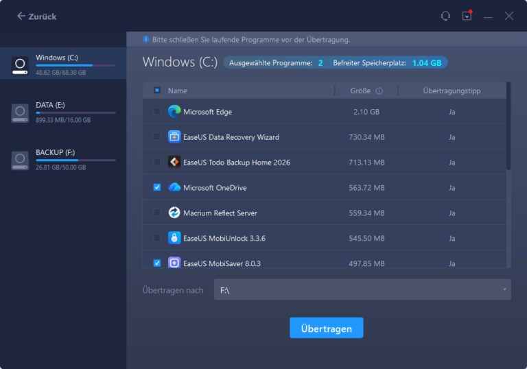Click the Name column header
Image resolution: width=527 pixels, height=369 pixels.
pyautogui.click(x=178, y=91)
